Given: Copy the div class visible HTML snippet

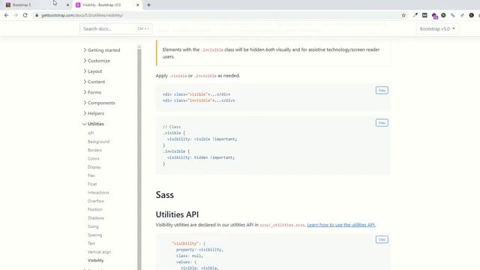Looking at the screenshot, I should click(382, 90).
